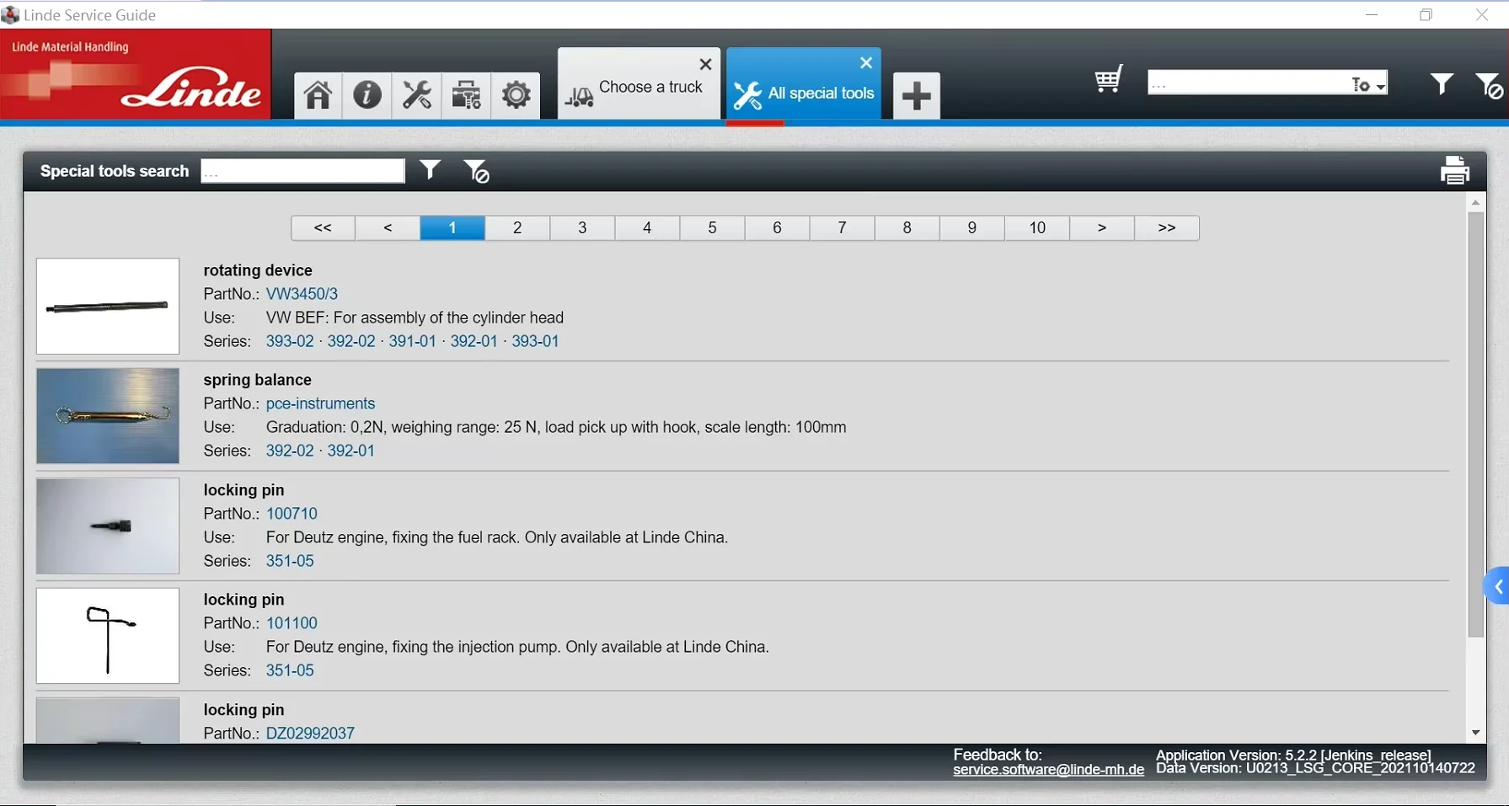Image resolution: width=1509 pixels, height=806 pixels.
Task: Open the pce-instruments part link
Action: pos(320,403)
